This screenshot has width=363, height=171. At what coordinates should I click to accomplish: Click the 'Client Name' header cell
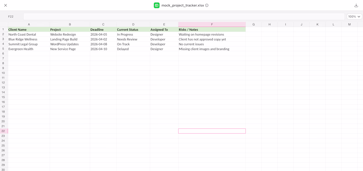[x=29, y=29]
